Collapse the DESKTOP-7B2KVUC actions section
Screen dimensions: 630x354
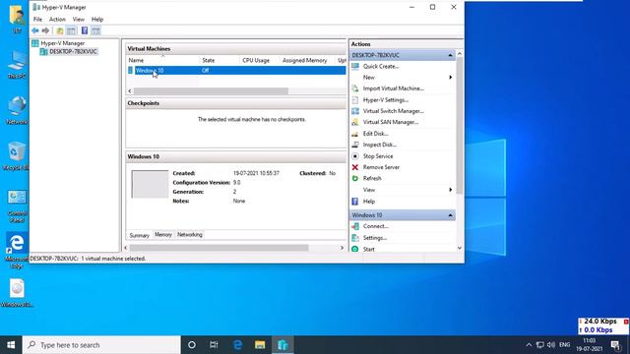point(451,55)
